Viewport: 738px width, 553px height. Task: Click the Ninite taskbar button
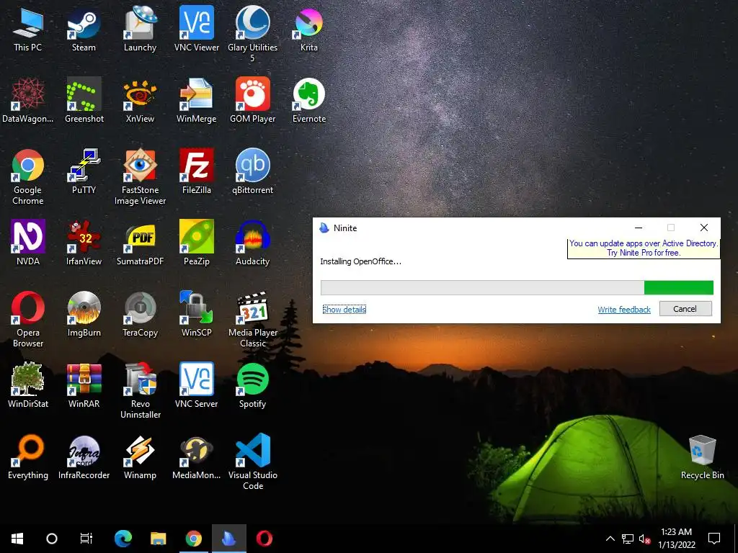228,539
